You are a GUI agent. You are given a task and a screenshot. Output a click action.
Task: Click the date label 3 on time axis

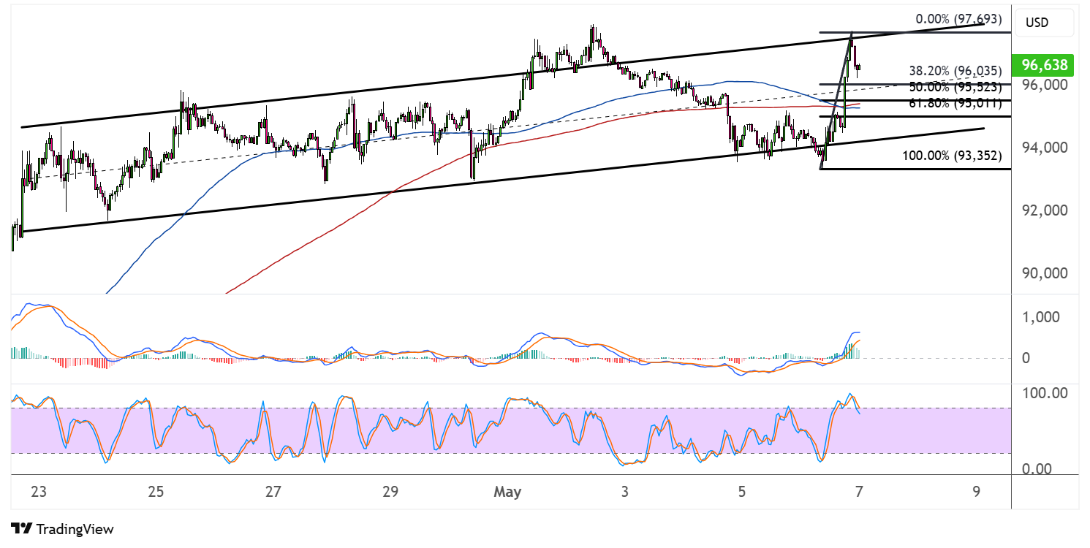[x=624, y=492]
